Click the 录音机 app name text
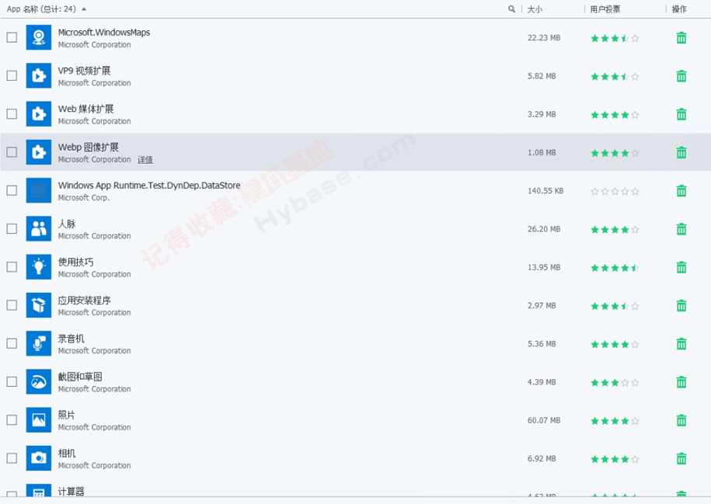711x504 pixels. tap(71, 339)
